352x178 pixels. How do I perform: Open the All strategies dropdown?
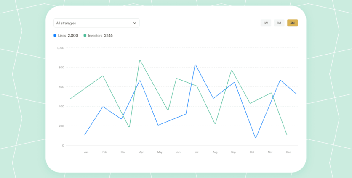96,23
